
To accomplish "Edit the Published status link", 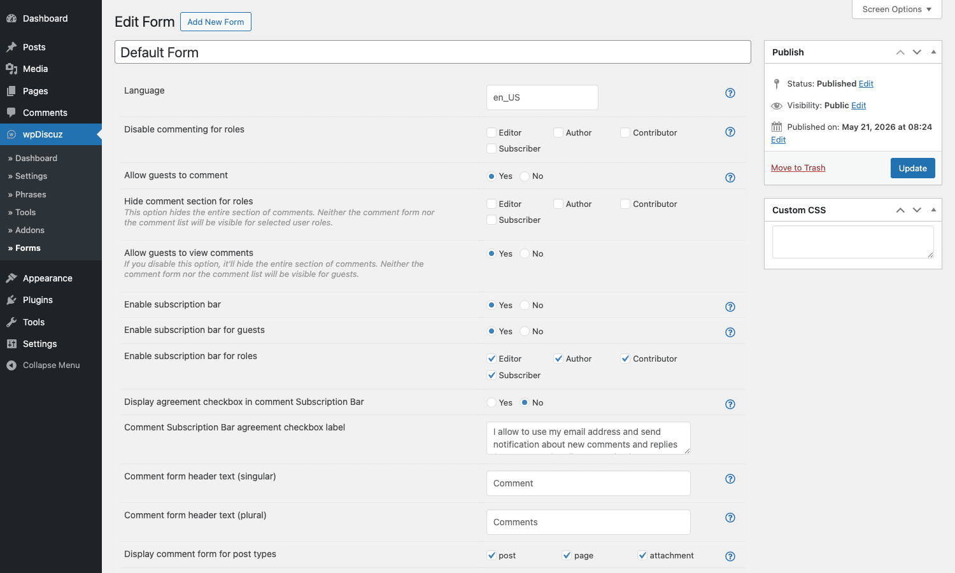I will pyautogui.click(x=866, y=83).
